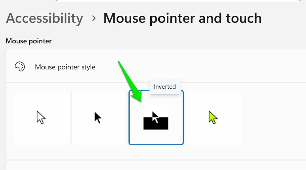Click the inverted black-and-white cursor preview
The width and height of the screenshot is (306, 170).
(156, 117)
